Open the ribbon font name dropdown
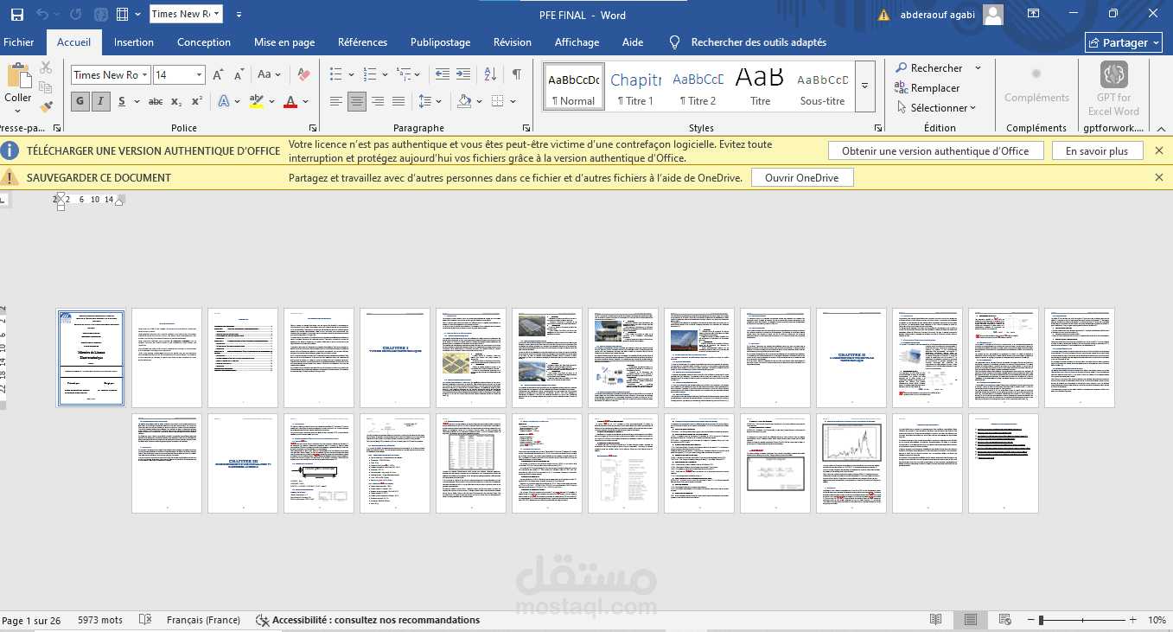The image size is (1173, 632). 144,75
